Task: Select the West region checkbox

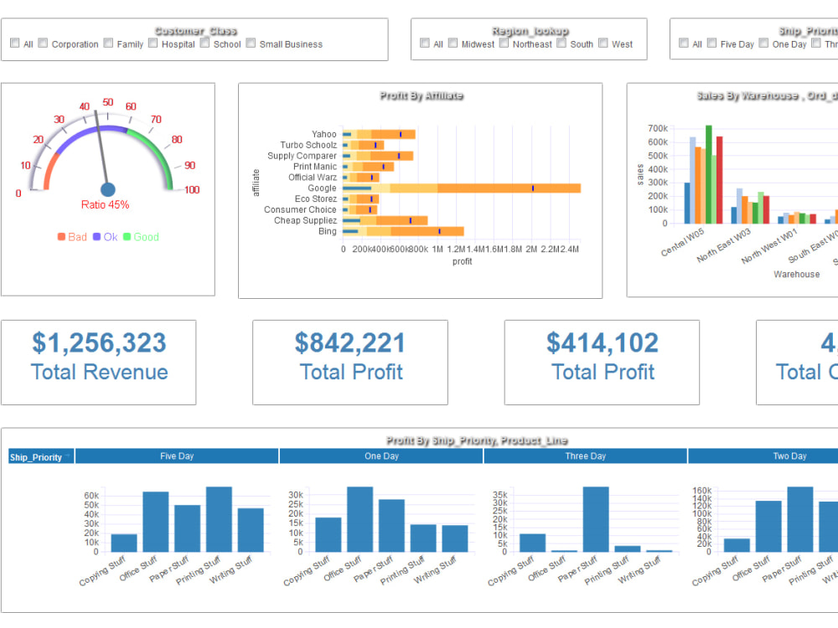Action: 603,43
